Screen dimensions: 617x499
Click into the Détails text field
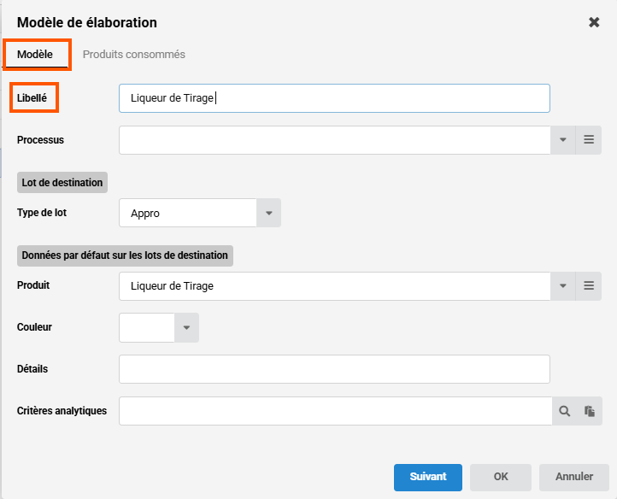pos(334,369)
